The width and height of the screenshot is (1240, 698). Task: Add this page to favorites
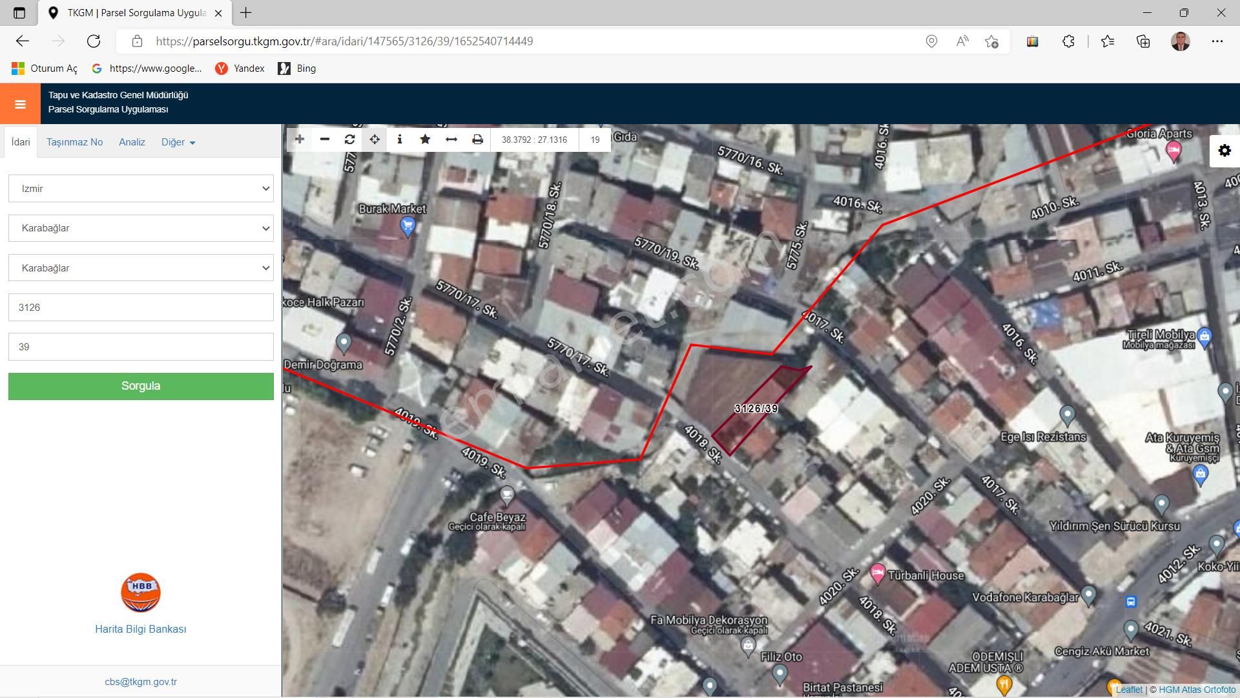(x=992, y=41)
